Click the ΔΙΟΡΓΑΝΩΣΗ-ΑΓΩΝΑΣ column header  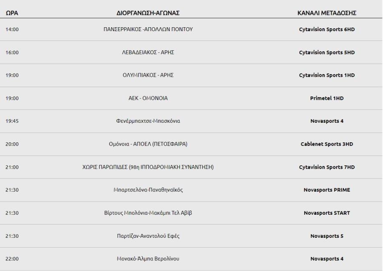pos(148,13)
